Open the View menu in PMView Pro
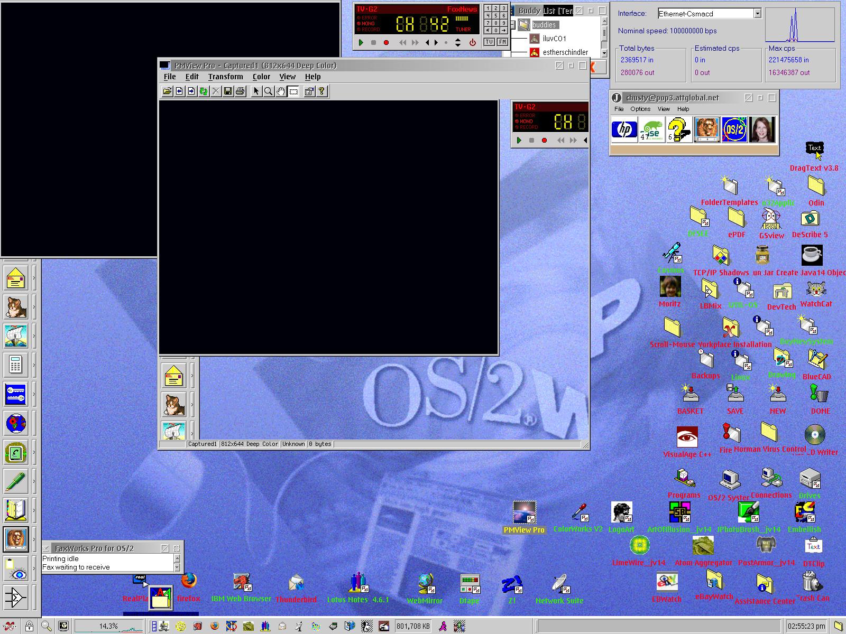Viewport: 846px width, 634px height. [287, 77]
